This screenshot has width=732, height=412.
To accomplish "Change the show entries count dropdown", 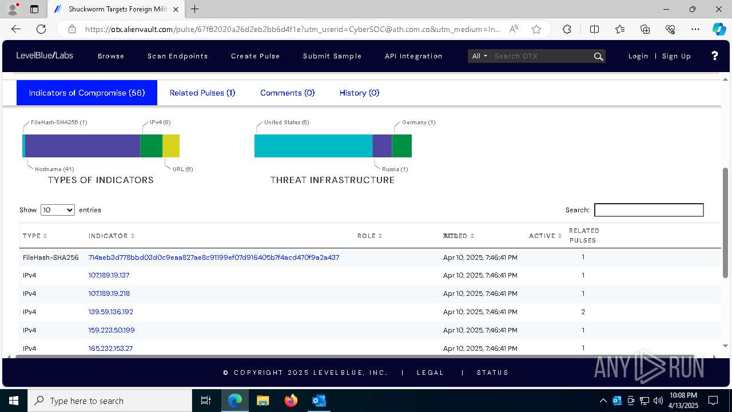I will (58, 210).
